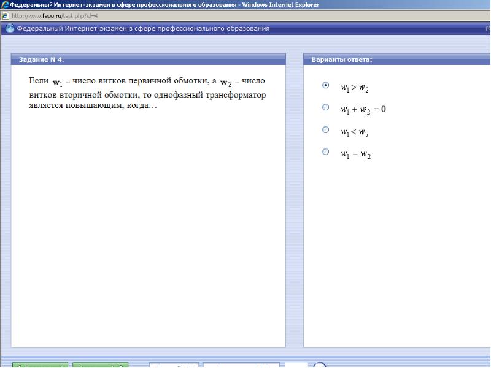Click the Федеральный Интернет-экзамен header title
Screen dimensions: 491x368
pyautogui.click(x=143, y=28)
